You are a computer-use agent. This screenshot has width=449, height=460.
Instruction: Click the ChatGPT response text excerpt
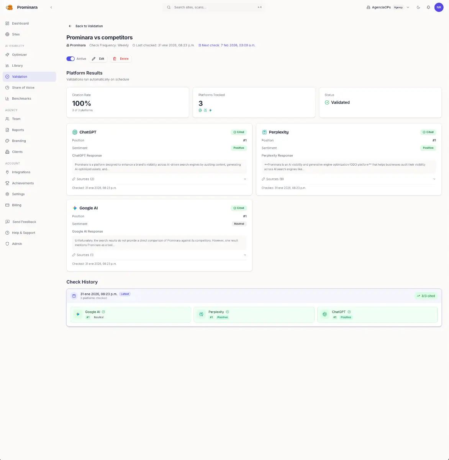click(159, 167)
